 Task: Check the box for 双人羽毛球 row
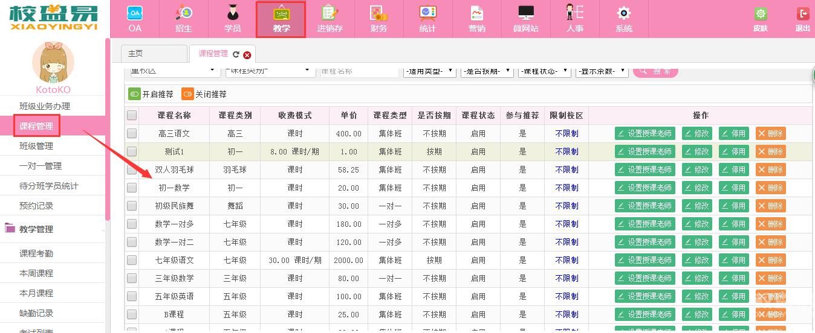[x=132, y=170]
